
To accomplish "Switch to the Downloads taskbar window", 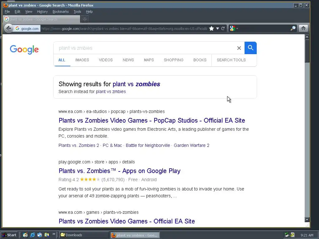I will click(84, 235).
